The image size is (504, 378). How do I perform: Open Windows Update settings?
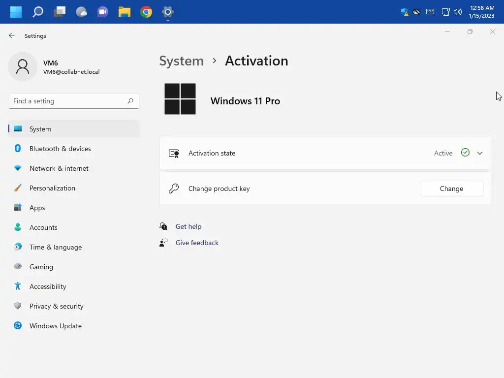click(74, 326)
